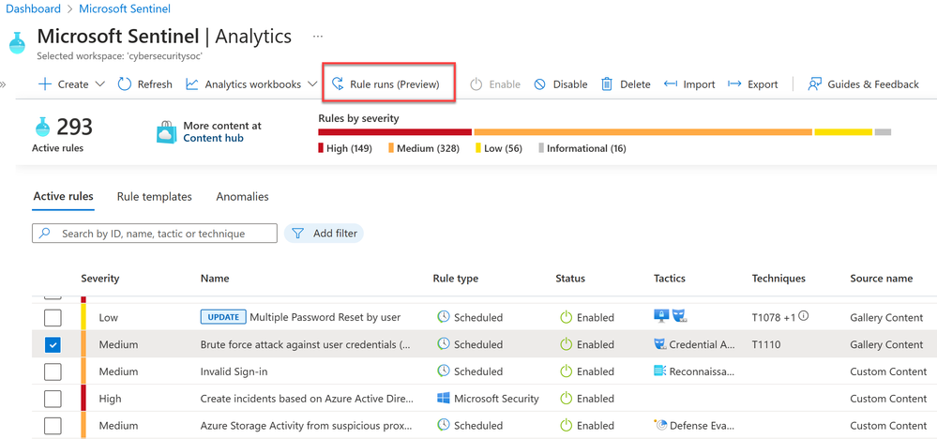Click the Credential Access mask icon

click(x=660, y=344)
